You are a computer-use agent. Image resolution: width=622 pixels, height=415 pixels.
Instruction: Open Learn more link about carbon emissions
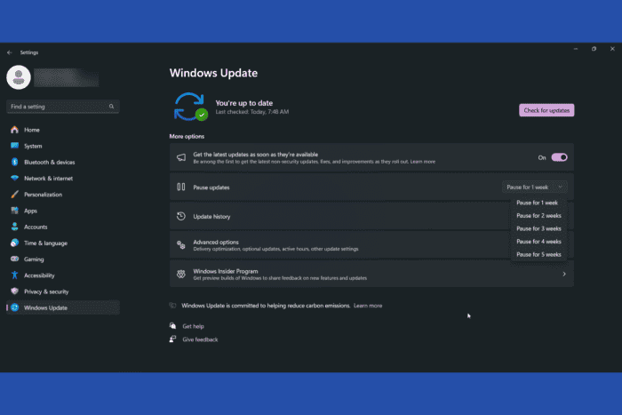(368, 306)
